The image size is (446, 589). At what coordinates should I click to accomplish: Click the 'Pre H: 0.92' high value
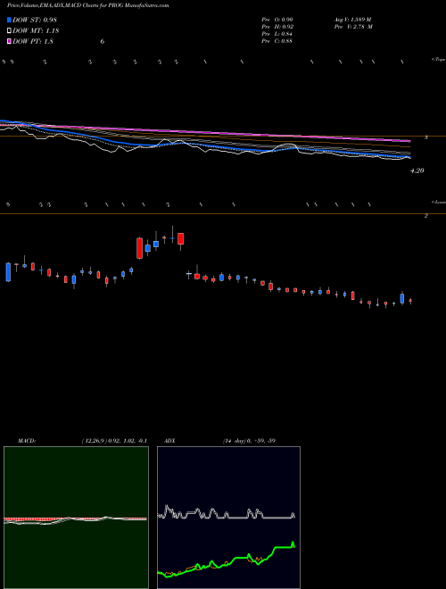[x=277, y=27]
